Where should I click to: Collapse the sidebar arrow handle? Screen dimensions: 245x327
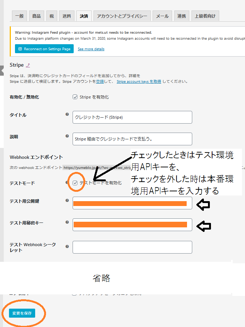[2, 70]
